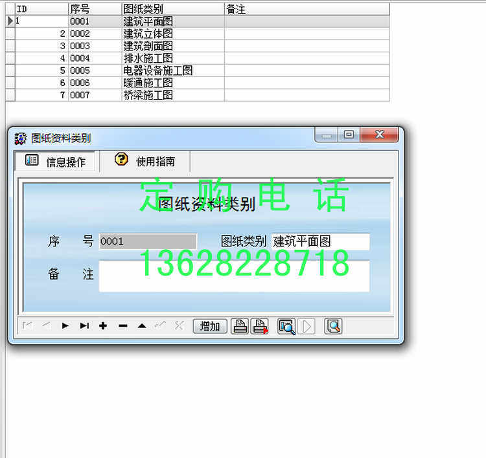Click into the 备注 text area
The width and height of the screenshot is (486, 458).
click(235, 276)
